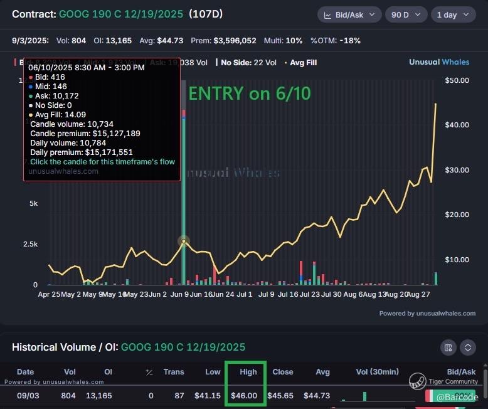The width and height of the screenshot is (488, 409).
Task: Open the 90 D range dropdown
Action: click(406, 14)
